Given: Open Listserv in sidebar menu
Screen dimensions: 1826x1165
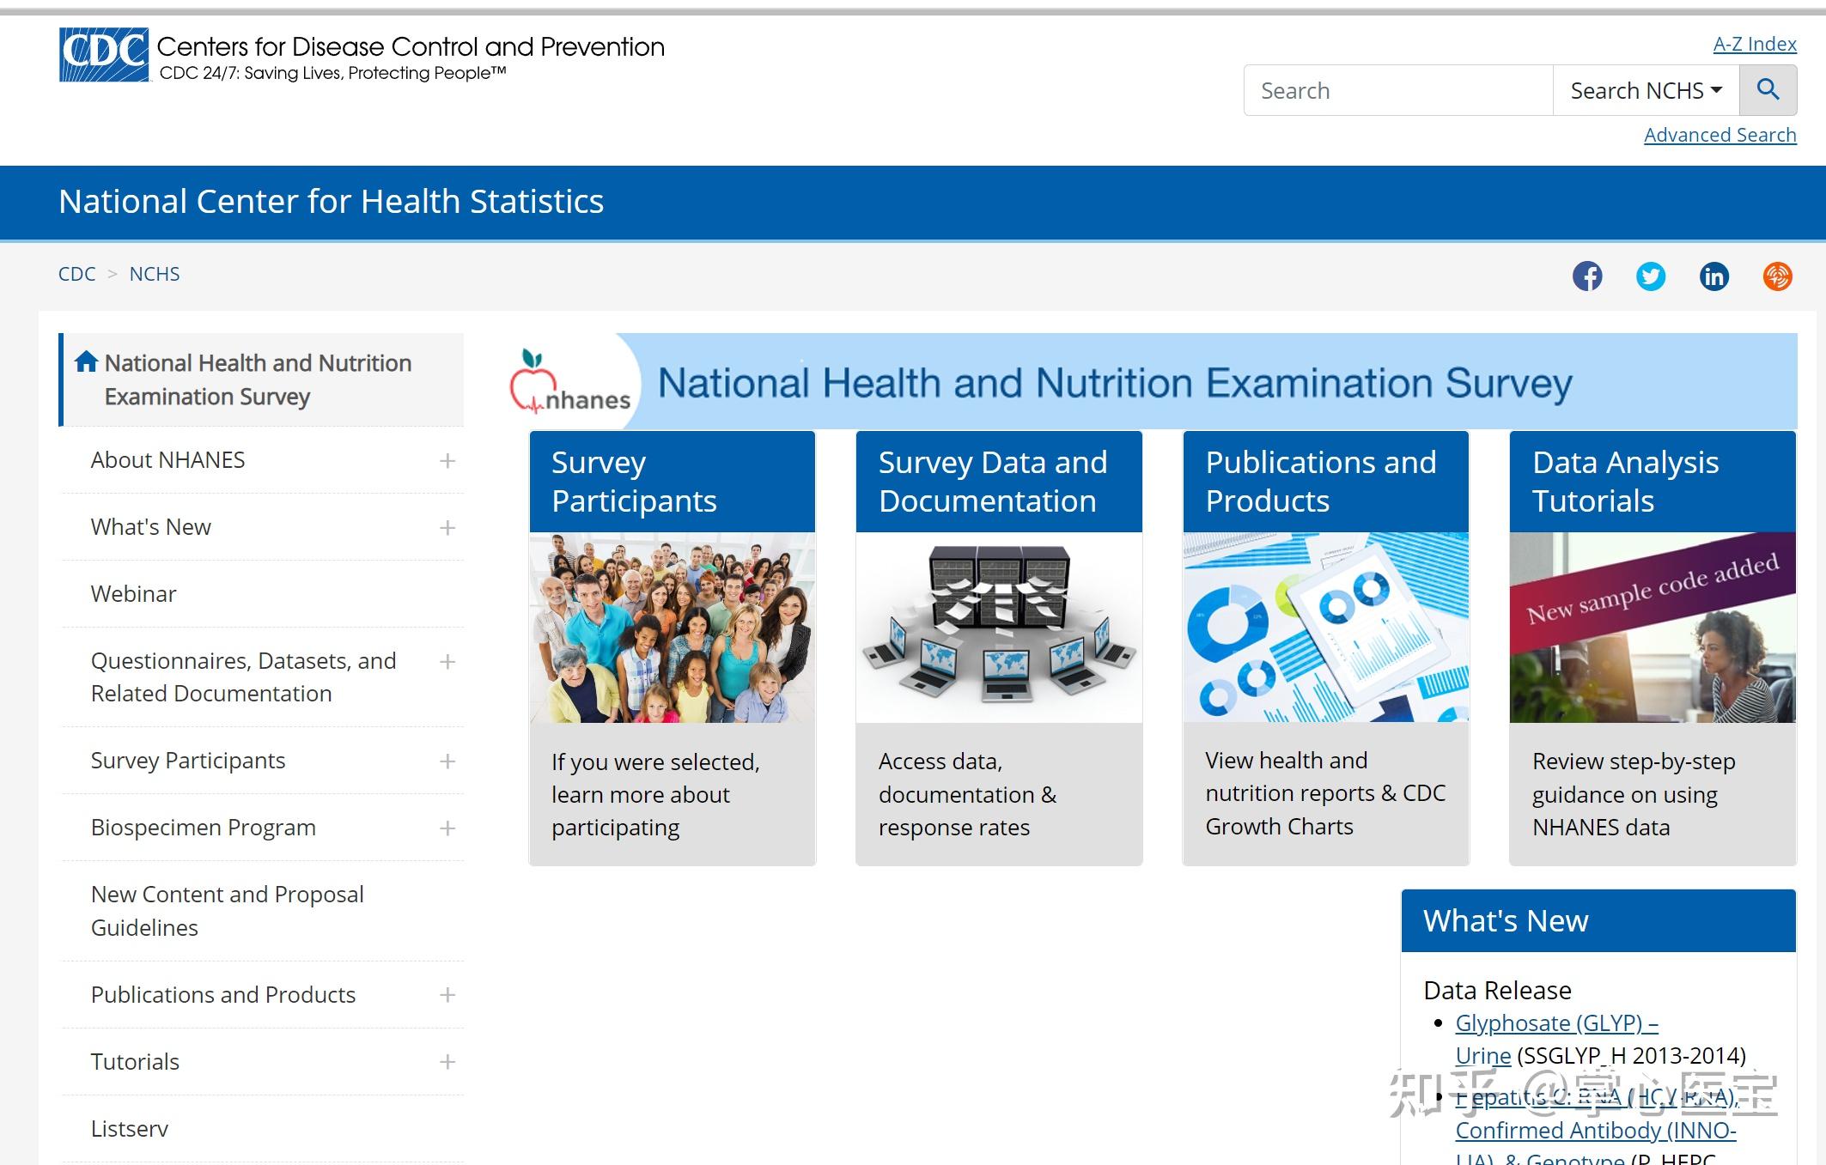Looking at the screenshot, I should click(x=130, y=1129).
